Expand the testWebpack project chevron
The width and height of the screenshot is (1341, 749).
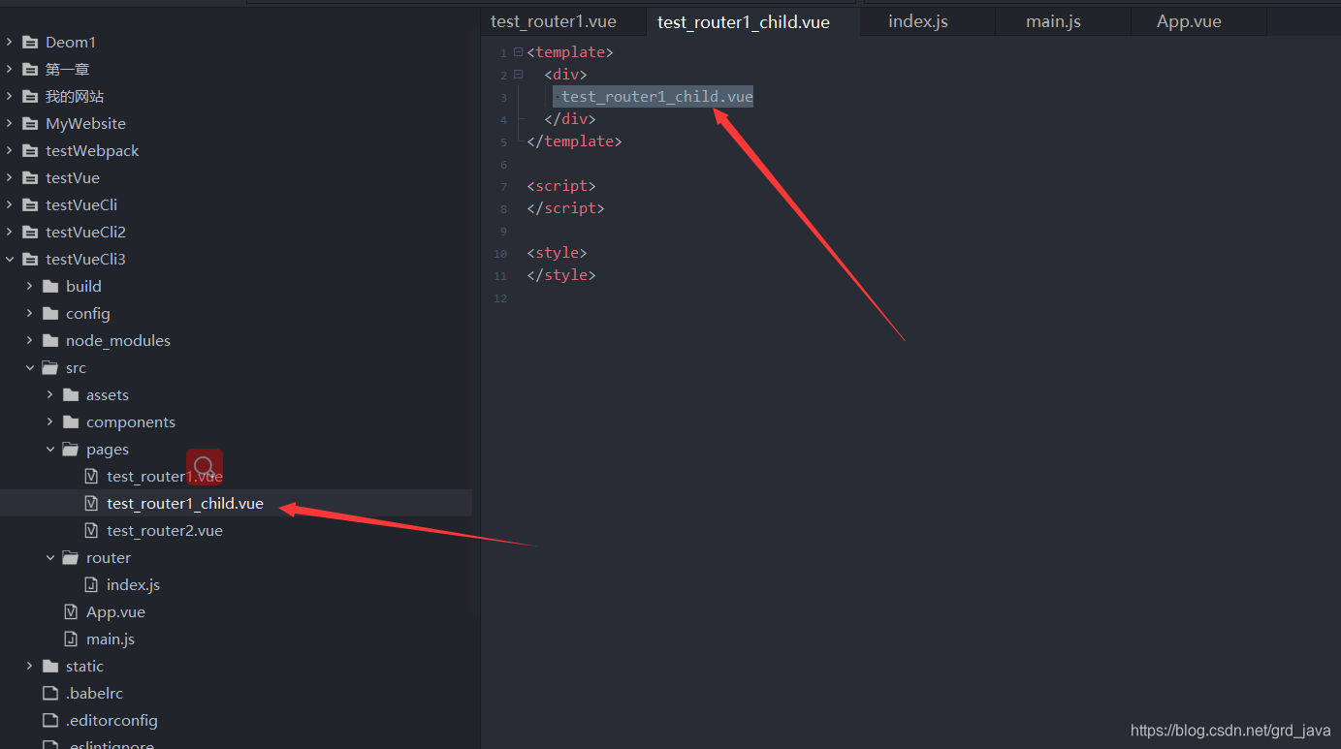[10, 150]
